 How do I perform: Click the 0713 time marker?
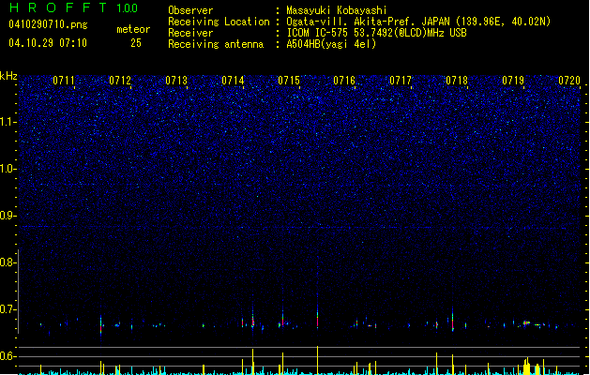(x=176, y=81)
